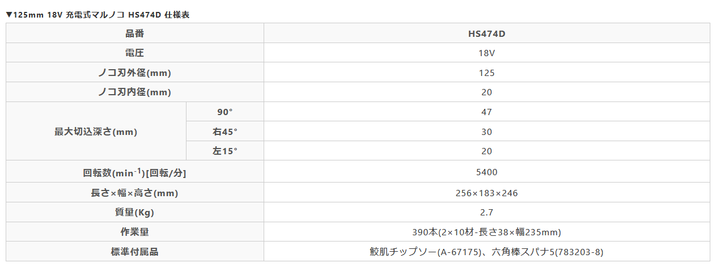Select the ノコ刃外径(mm) label cell
The height and width of the screenshot is (271, 716).
(x=134, y=73)
